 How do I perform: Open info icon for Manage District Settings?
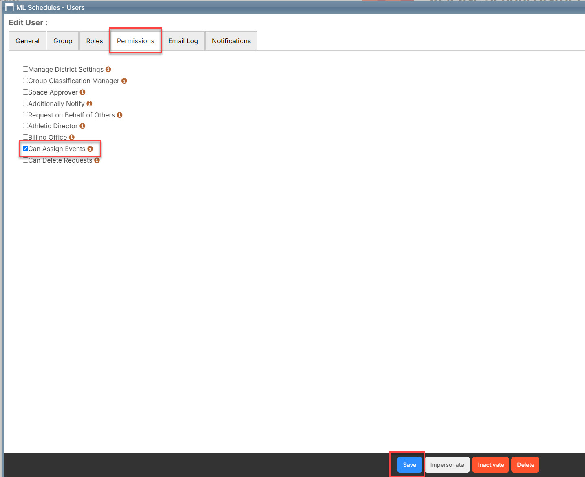108,69
